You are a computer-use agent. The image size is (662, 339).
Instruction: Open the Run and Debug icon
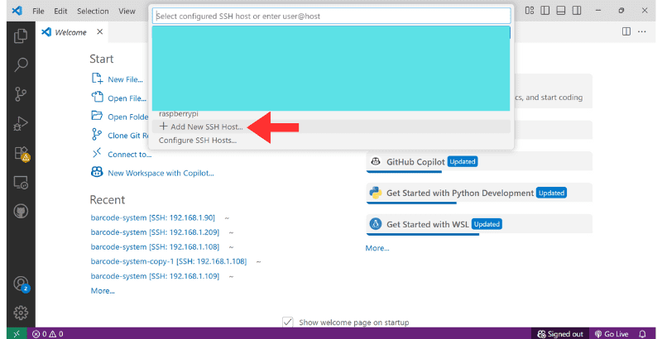(22, 123)
